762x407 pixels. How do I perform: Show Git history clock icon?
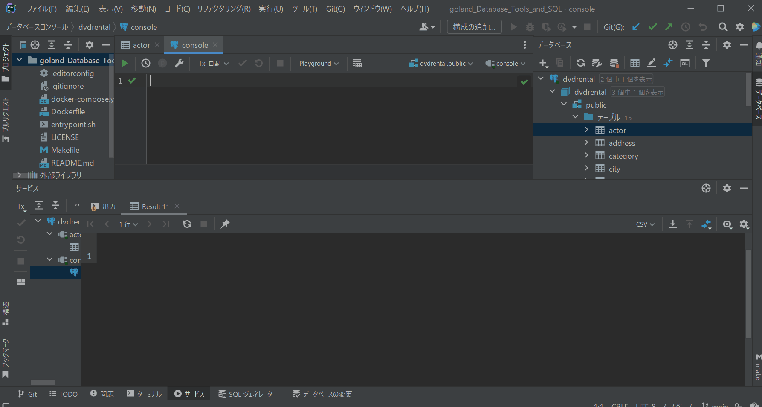(x=686, y=27)
